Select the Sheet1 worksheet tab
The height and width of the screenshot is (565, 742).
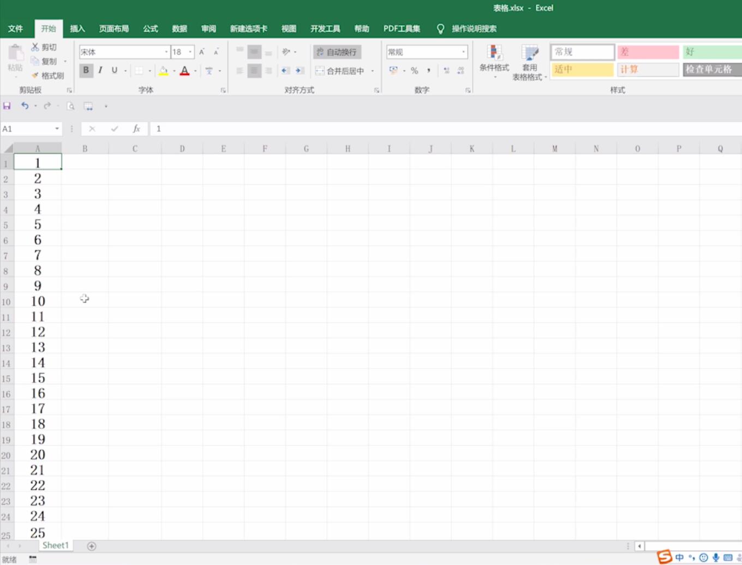click(56, 545)
